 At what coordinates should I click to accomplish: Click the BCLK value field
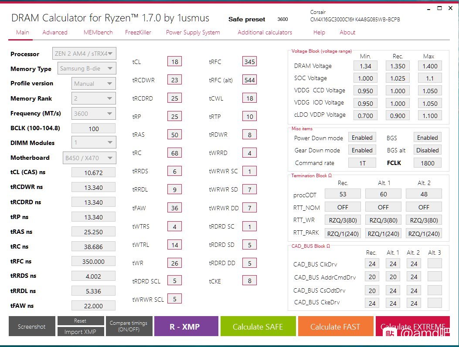[x=94, y=128]
